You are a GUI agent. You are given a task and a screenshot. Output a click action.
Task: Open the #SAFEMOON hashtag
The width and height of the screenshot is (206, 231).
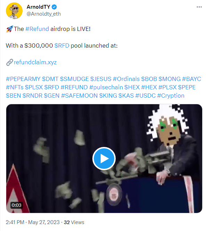(x=80, y=96)
